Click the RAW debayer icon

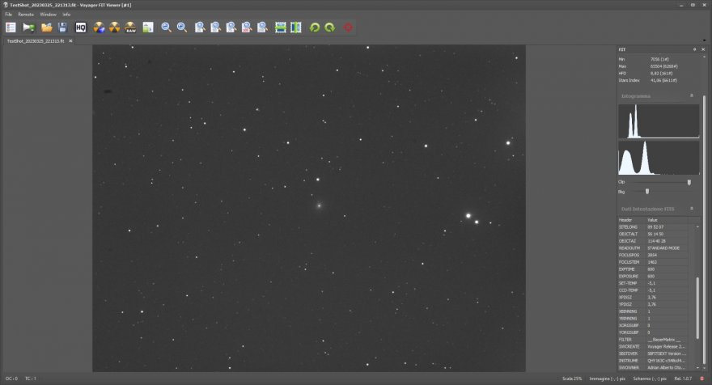pyautogui.click(x=130, y=27)
